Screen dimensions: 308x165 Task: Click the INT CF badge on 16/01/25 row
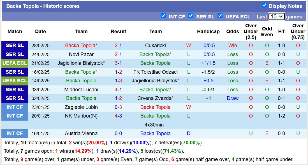point(15,133)
